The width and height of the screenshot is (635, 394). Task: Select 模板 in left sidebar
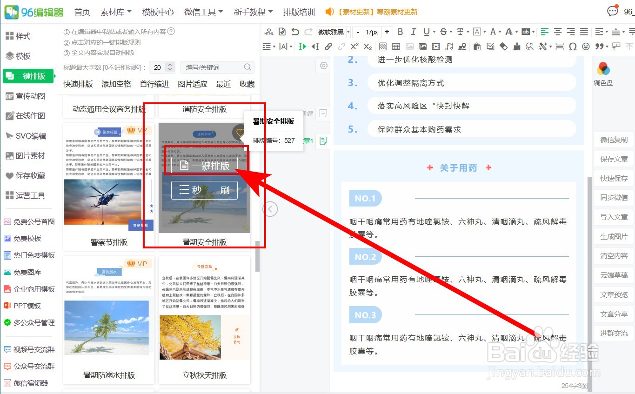pyautogui.click(x=18, y=56)
